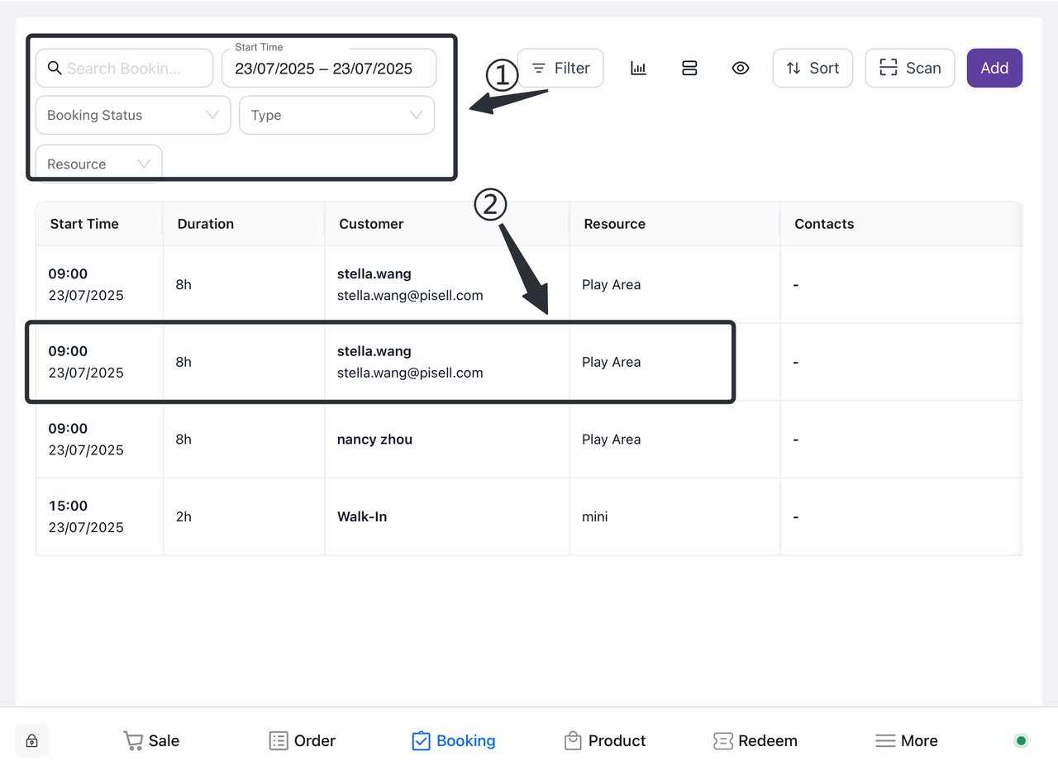Open the More hamburger menu
This screenshot has width=1058, height=775.
click(x=907, y=741)
